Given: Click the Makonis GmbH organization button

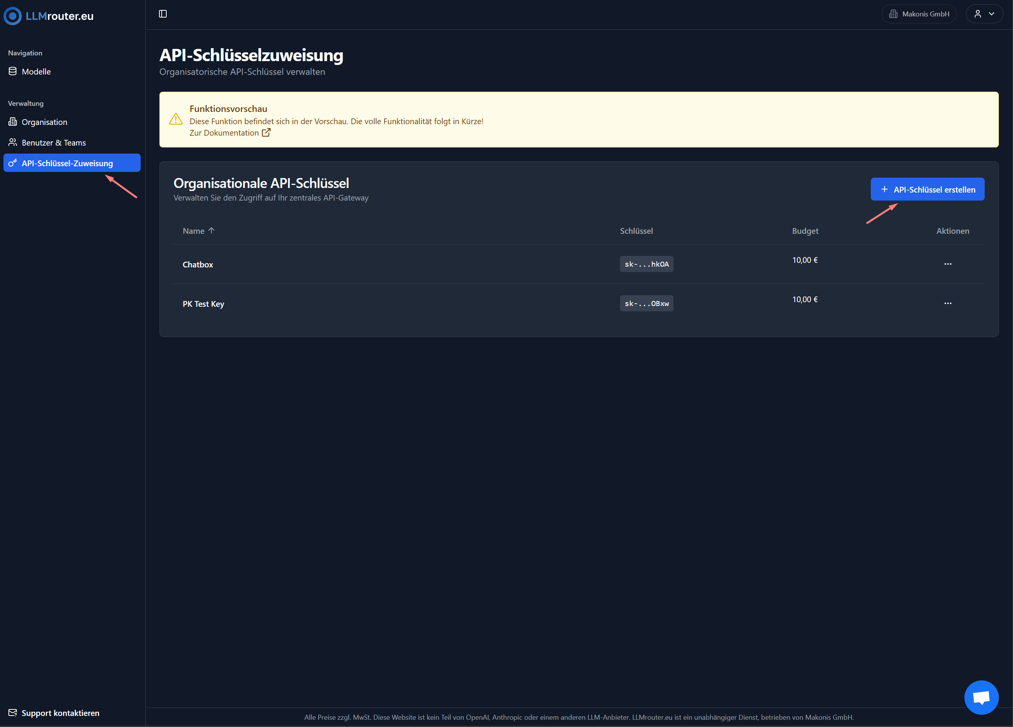Looking at the screenshot, I should (919, 13).
